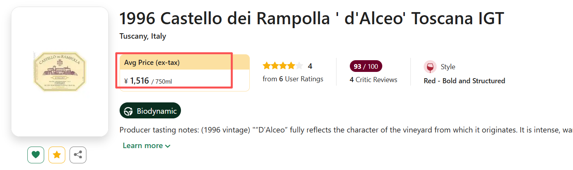The width and height of the screenshot is (573, 170).
Task: Click the empty grey fifth rating star
Action: tap(299, 66)
